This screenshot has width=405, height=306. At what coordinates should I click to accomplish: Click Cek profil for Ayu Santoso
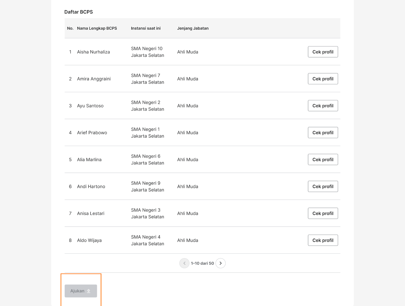pos(323,106)
